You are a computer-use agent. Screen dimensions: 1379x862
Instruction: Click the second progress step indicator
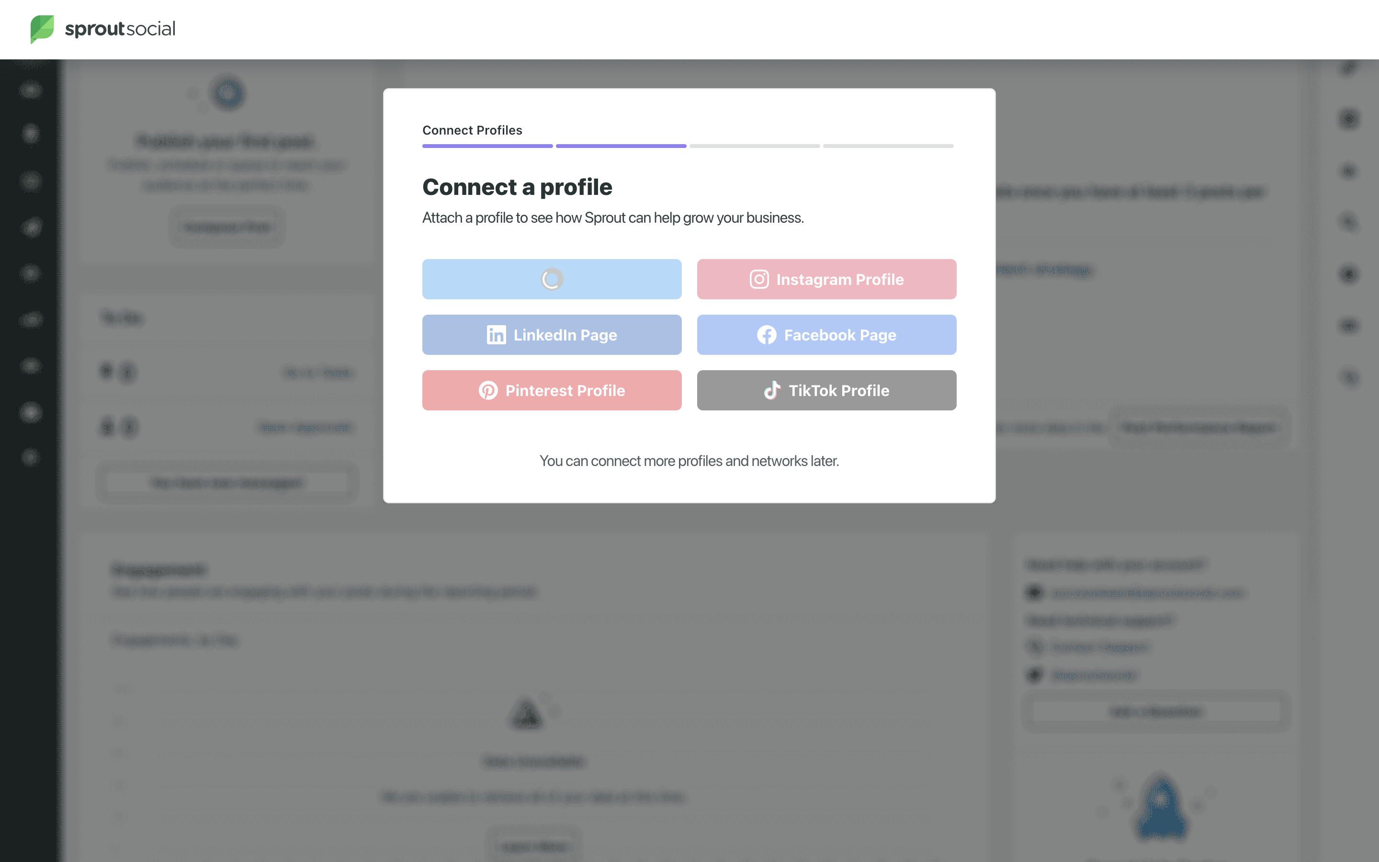[x=621, y=146]
